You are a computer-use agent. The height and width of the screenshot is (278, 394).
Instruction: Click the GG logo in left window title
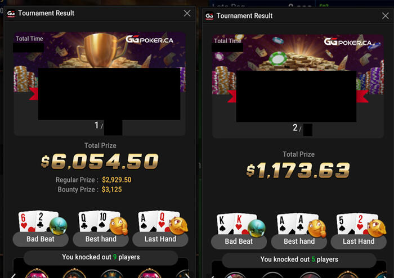(x=11, y=13)
